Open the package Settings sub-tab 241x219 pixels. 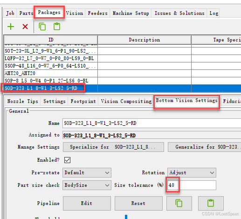tap(55, 101)
